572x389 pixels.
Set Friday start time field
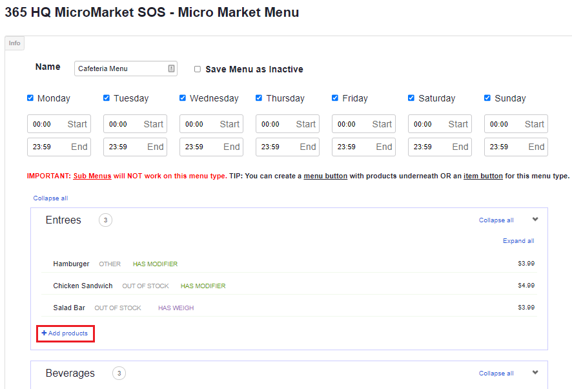tap(363, 124)
